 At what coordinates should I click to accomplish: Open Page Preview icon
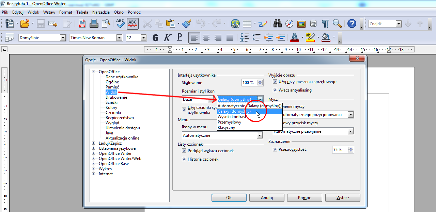(106, 23)
